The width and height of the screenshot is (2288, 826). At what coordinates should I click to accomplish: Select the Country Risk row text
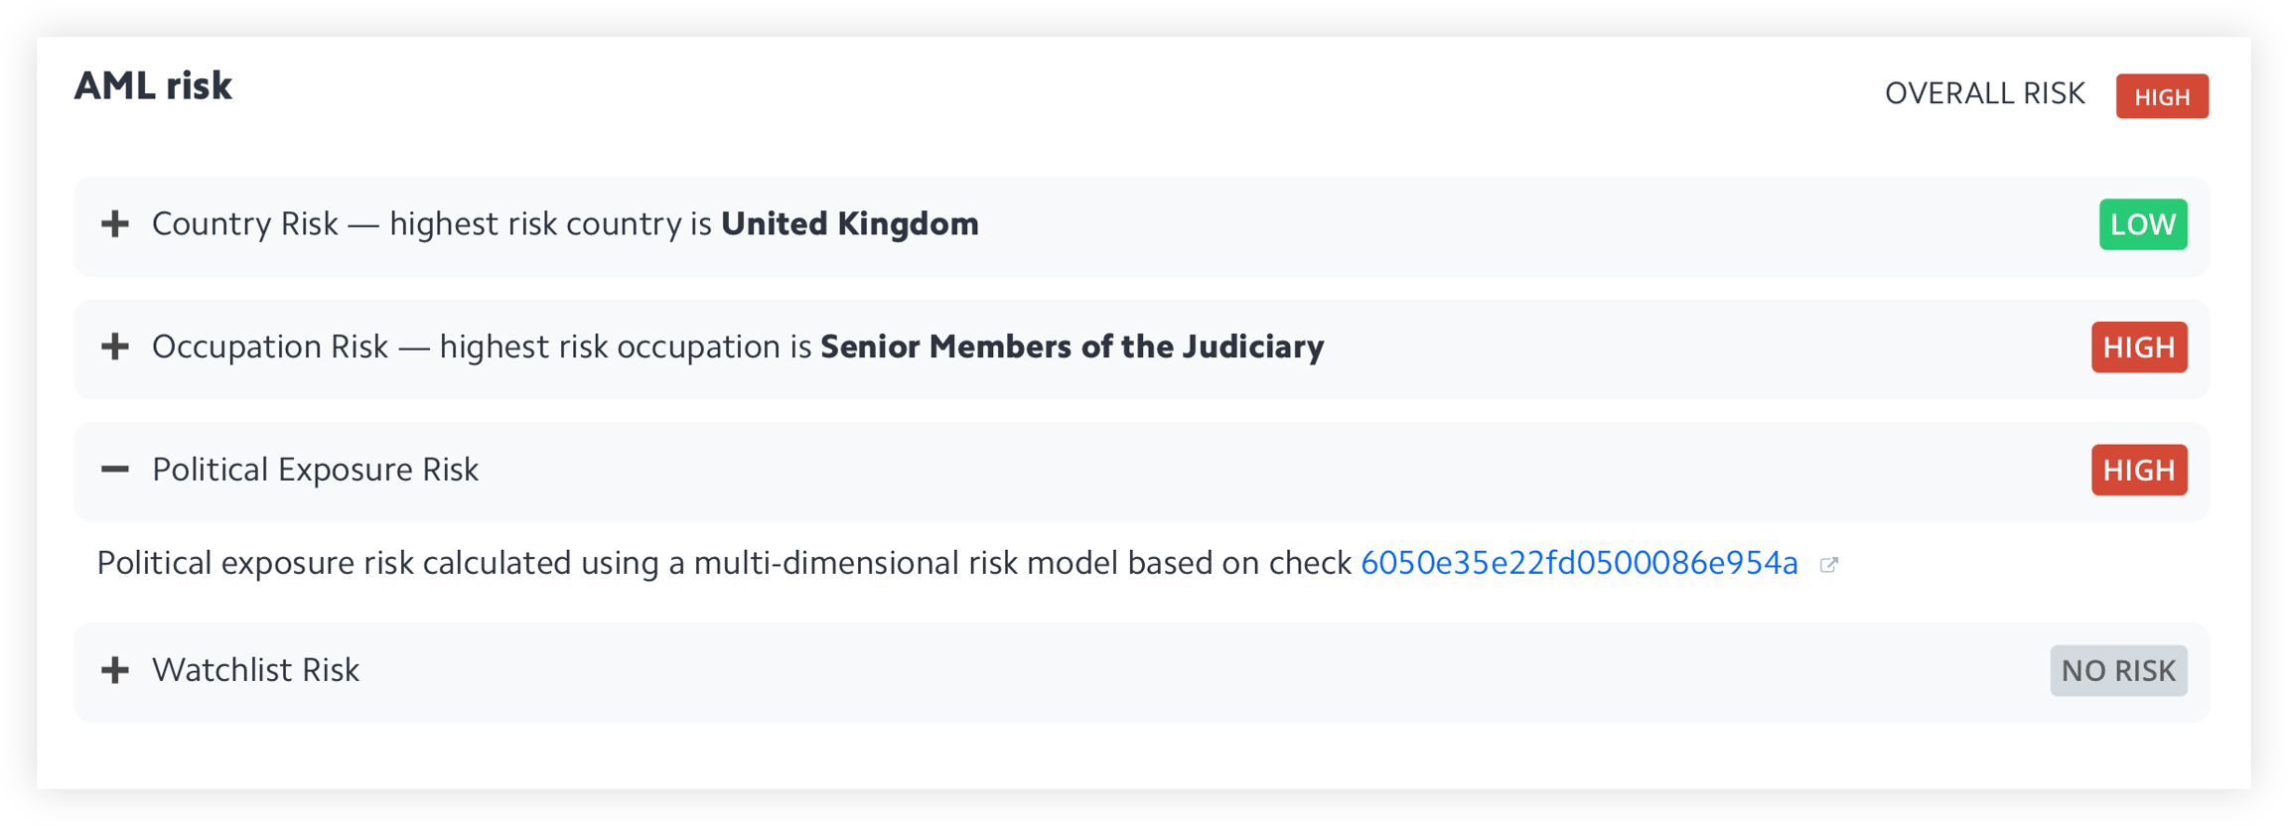(431, 224)
